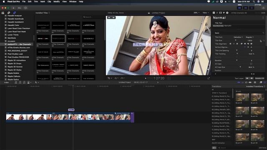267x150 pixels.
Task: Show the browser panel layout button
Action: click(239, 8)
